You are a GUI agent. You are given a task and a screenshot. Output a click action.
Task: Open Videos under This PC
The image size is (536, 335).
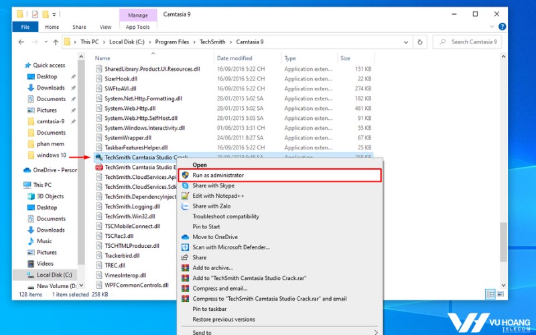coord(45,263)
